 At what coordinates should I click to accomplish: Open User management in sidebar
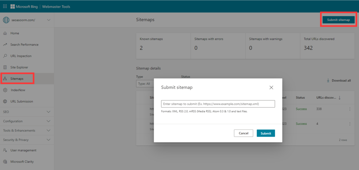pyautogui.click(x=23, y=150)
